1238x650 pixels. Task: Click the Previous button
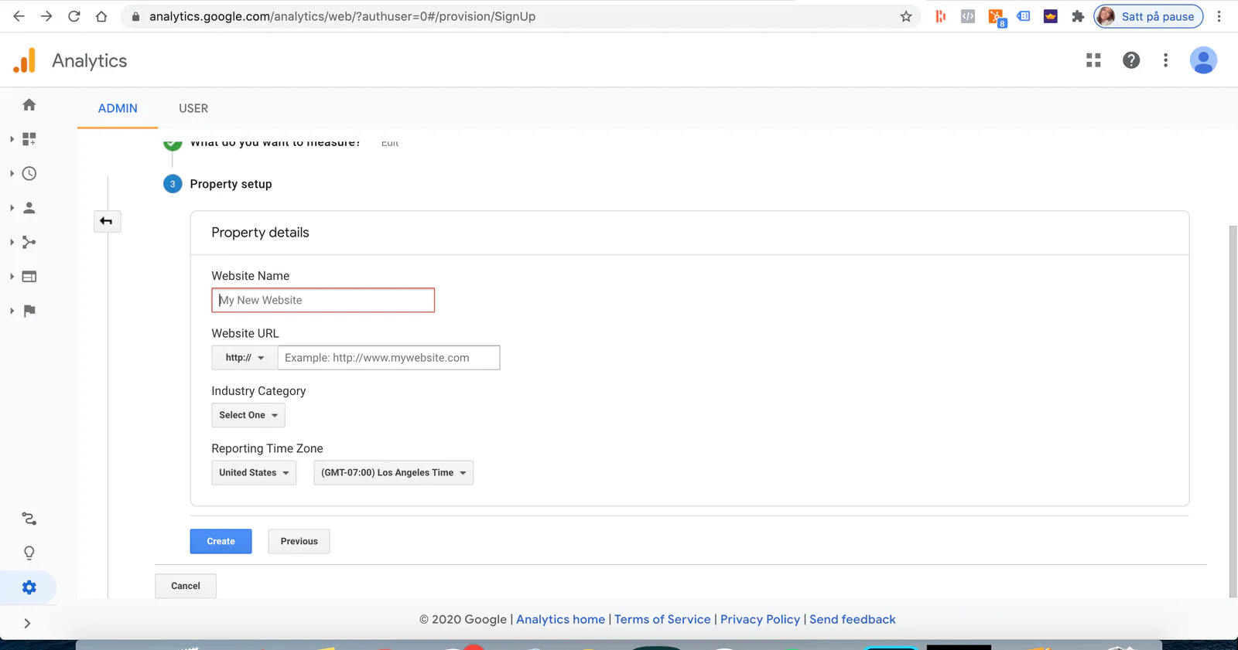(299, 542)
